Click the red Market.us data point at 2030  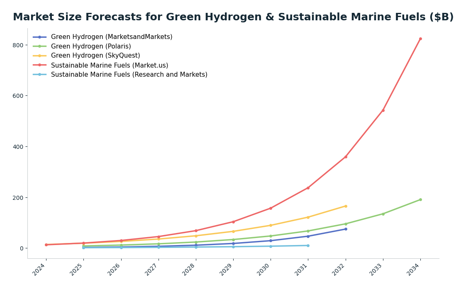pyautogui.click(x=271, y=208)
